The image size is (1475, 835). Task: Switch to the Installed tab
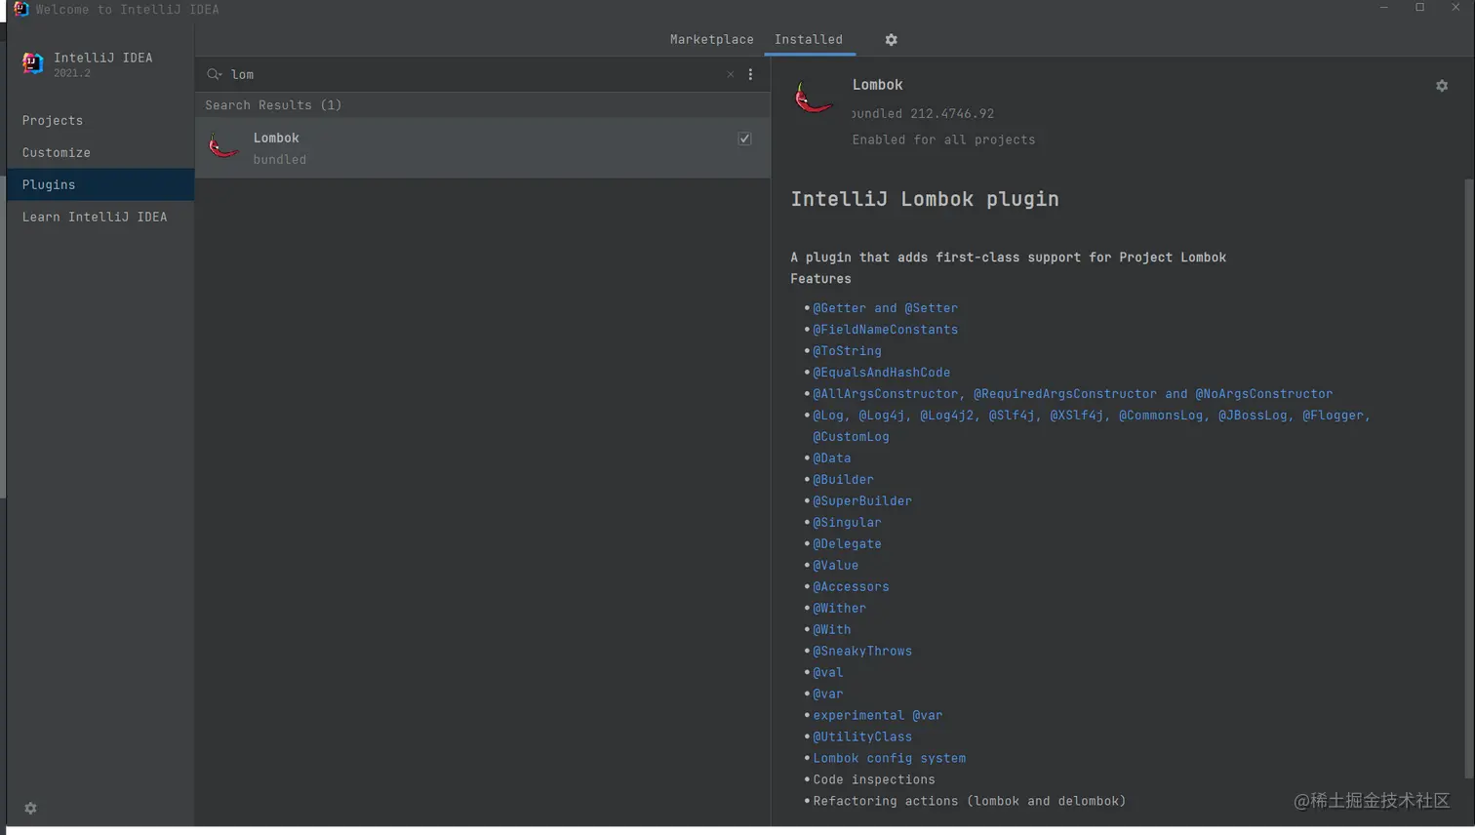click(x=809, y=40)
